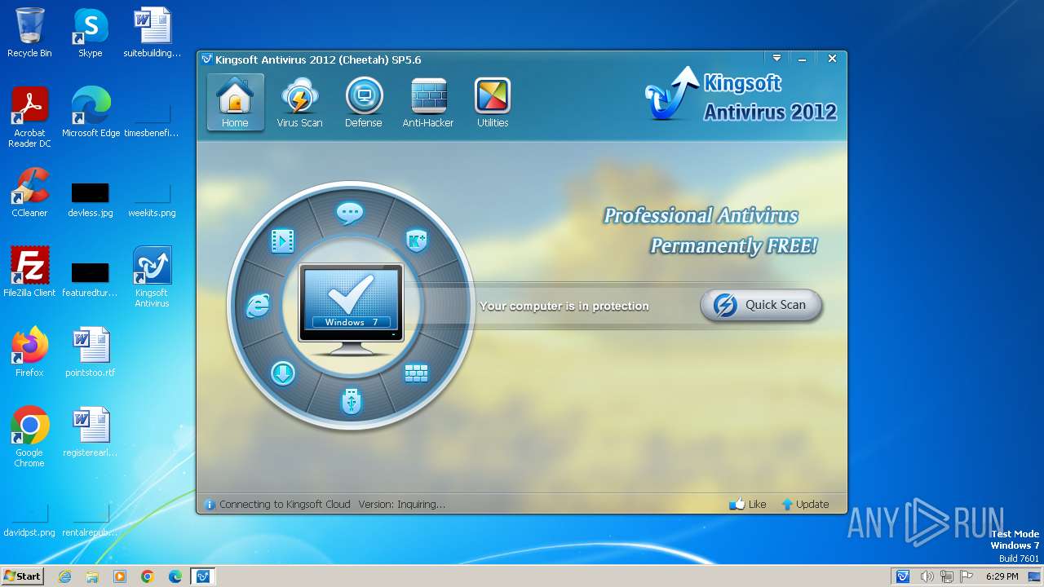1044x587 pixels.
Task: Click the Kingsoft tray icon in system tray
Action: tap(903, 576)
